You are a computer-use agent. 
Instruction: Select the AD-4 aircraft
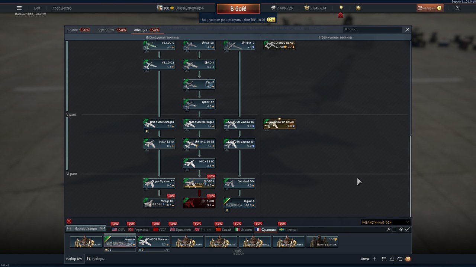(x=199, y=65)
